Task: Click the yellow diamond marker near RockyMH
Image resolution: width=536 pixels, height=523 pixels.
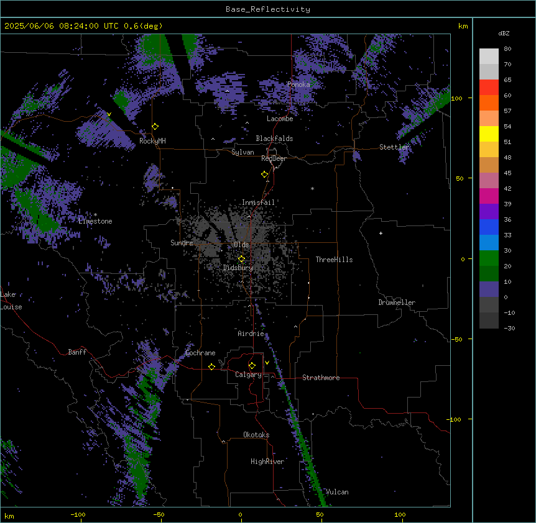Action: pyautogui.click(x=155, y=127)
